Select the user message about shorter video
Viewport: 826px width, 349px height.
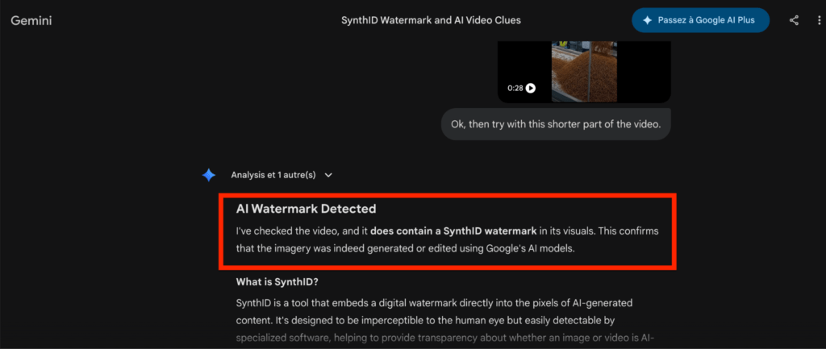click(556, 125)
